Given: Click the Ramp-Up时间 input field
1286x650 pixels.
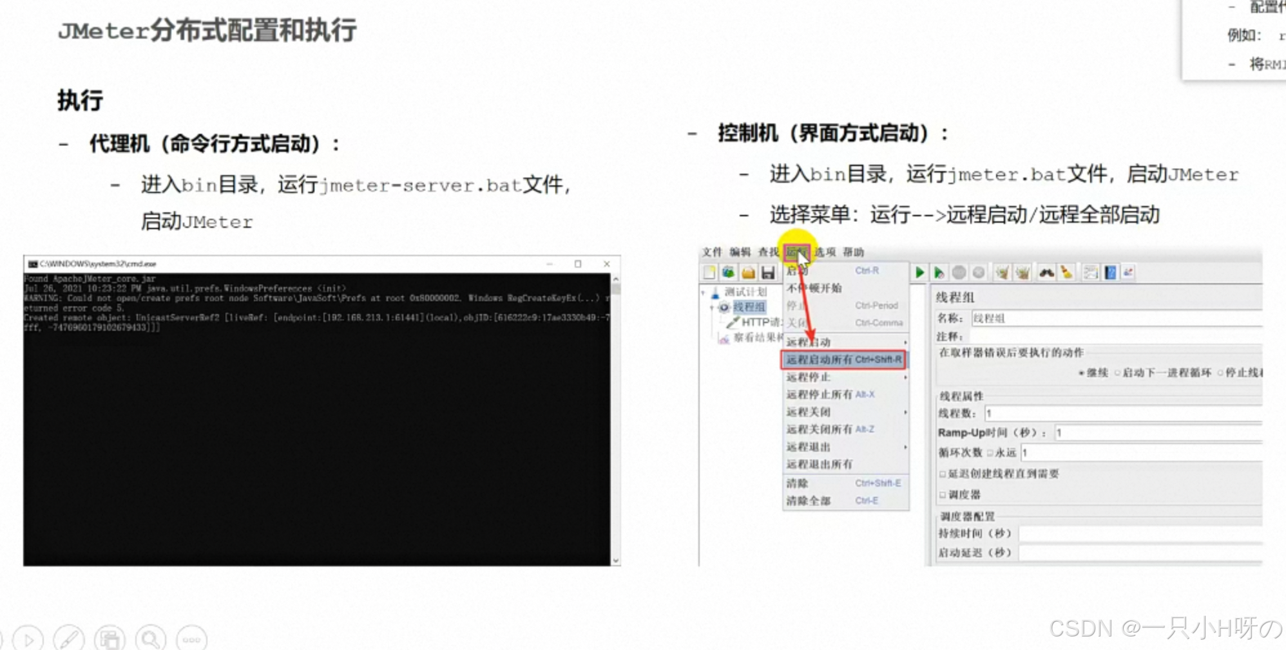Looking at the screenshot, I should pyautogui.click(x=1158, y=433).
